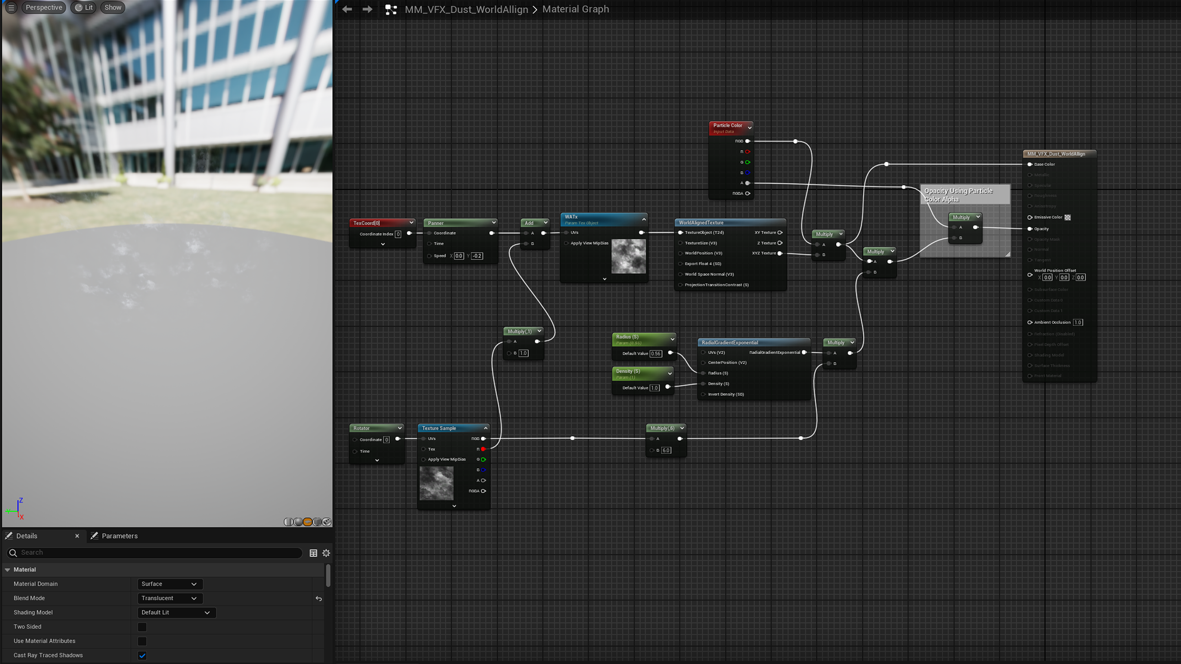Click the Emissive Color swatch preview
Image resolution: width=1181 pixels, height=664 pixels.
tap(1068, 217)
